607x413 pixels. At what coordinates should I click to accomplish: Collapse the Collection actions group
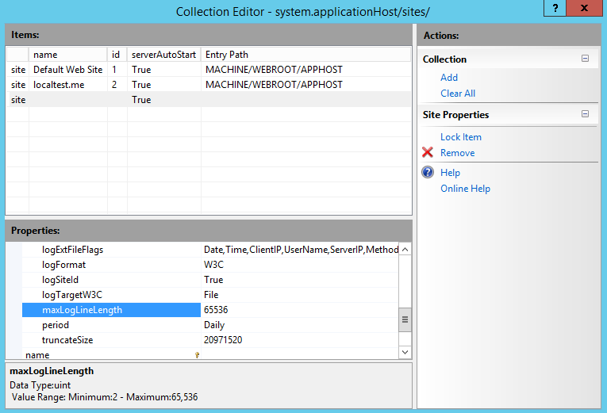[x=585, y=59]
